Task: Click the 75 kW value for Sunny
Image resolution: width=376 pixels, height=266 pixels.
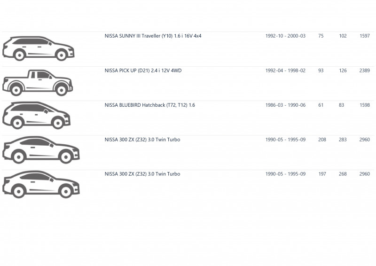Action: point(321,36)
